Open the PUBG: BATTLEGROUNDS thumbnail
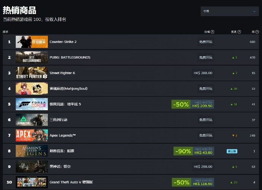 tap(32, 57)
